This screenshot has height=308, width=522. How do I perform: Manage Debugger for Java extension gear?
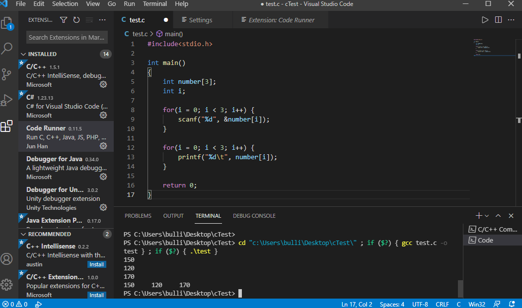(x=103, y=177)
